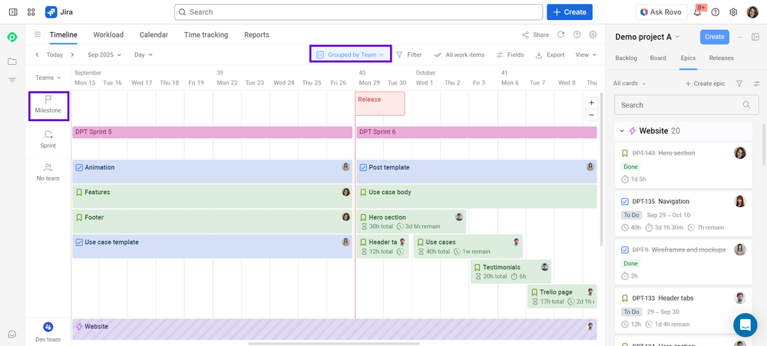Select the Release milestone marker
This screenshot has width=767, height=346.
click(x=379, y=103)
